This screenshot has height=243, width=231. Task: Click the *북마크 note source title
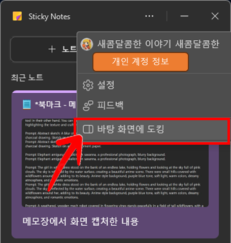(x=55, y=104)
